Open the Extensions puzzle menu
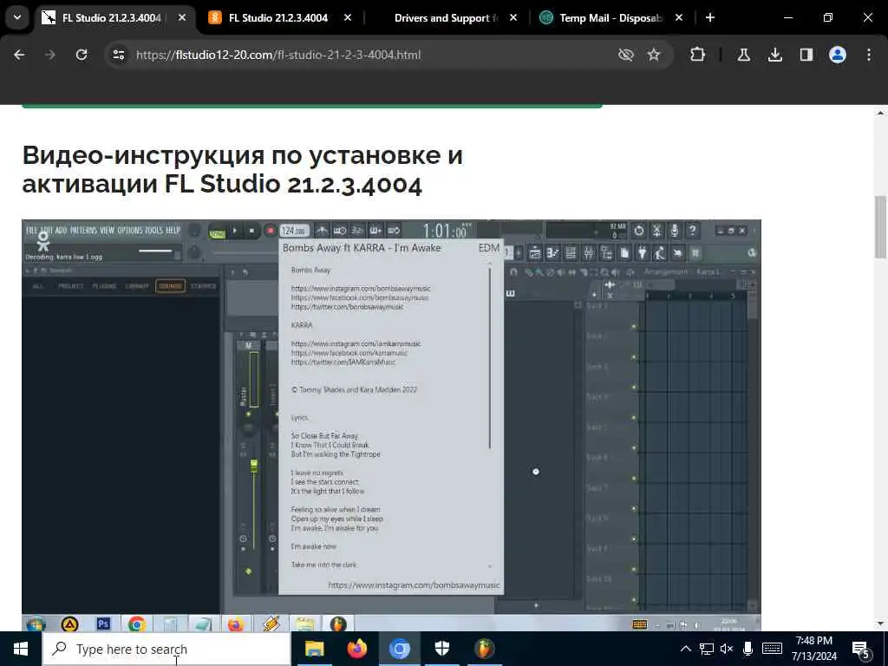The image size is (888, 666). [698, 55]
